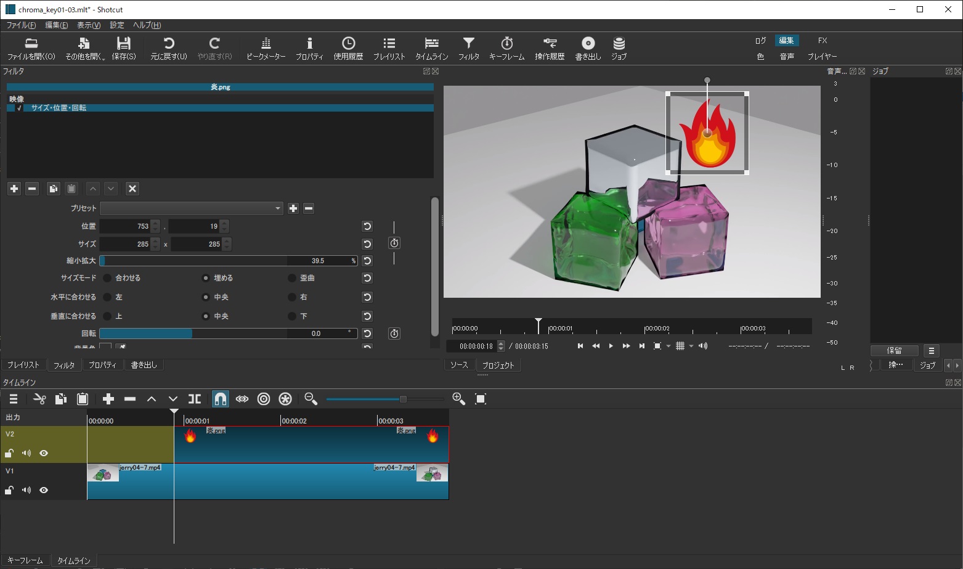Image resolution: width=963 pixels, height=569 pixels.
Task: Adjust 縮小拡大 zoom slider
Action: [229, 261]
